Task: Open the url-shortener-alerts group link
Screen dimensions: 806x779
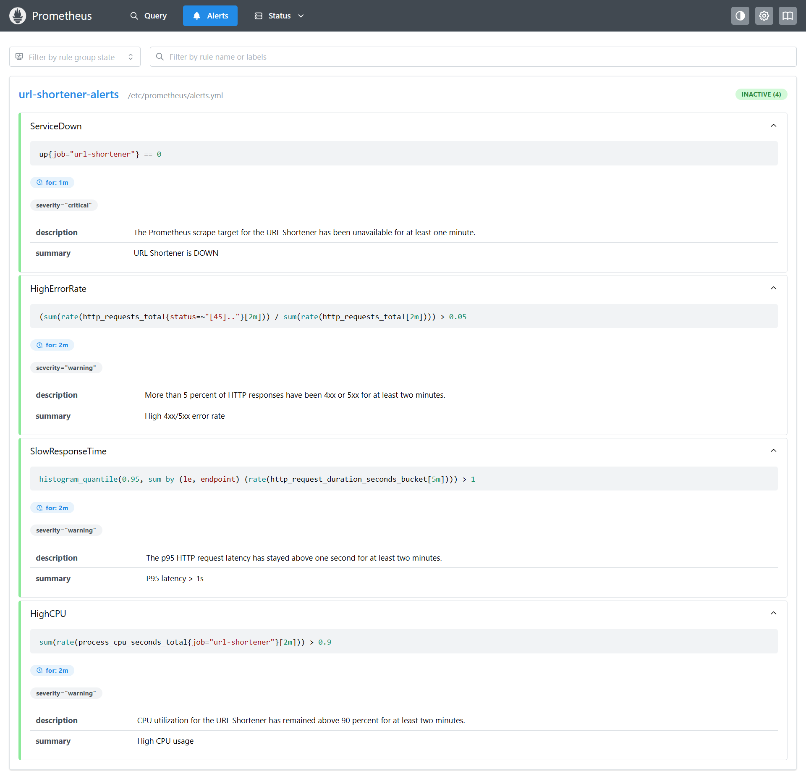Action: tap(69, 94)
